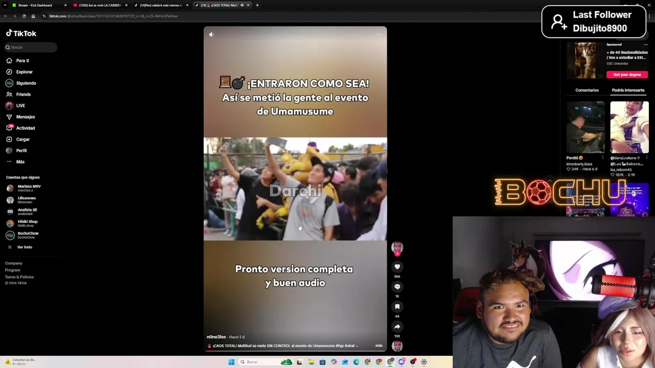Viewport: 655px width, 368px height.
Task: Click weather advisory 'Advertencia de' widget
Action: point(19,361)
